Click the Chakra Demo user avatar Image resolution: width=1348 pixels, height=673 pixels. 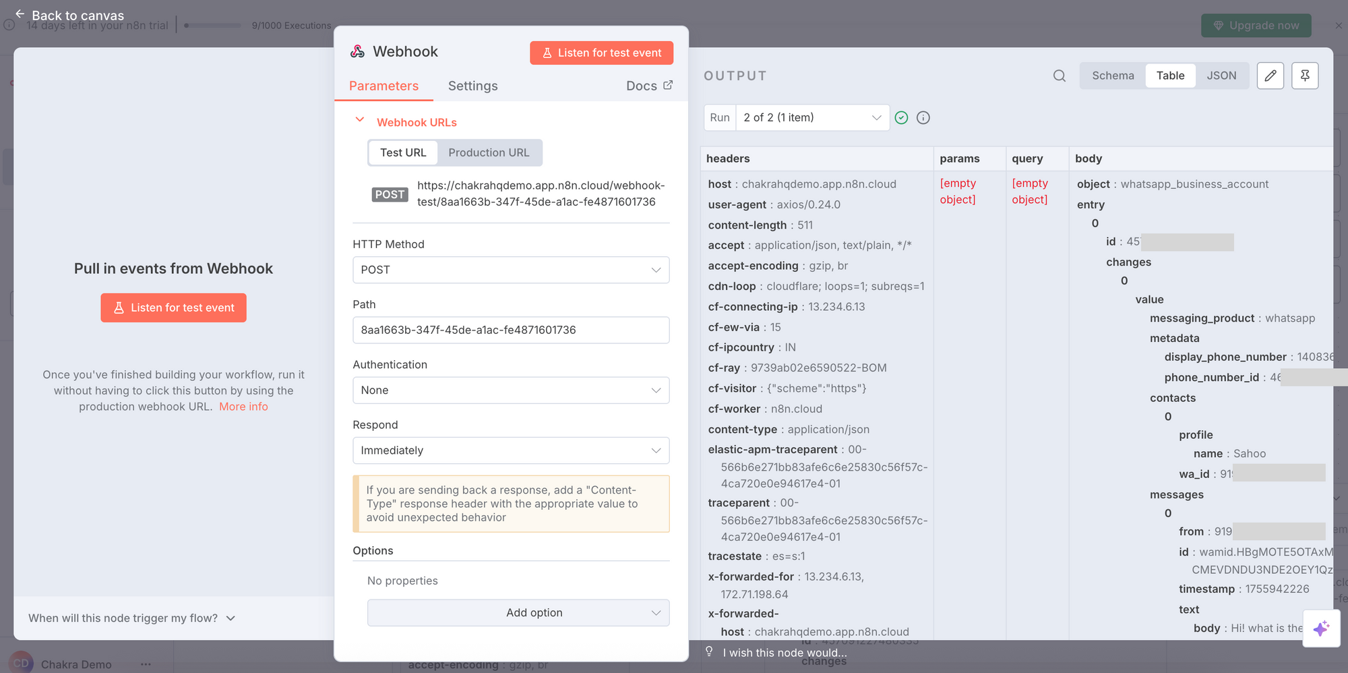[21, 664]
